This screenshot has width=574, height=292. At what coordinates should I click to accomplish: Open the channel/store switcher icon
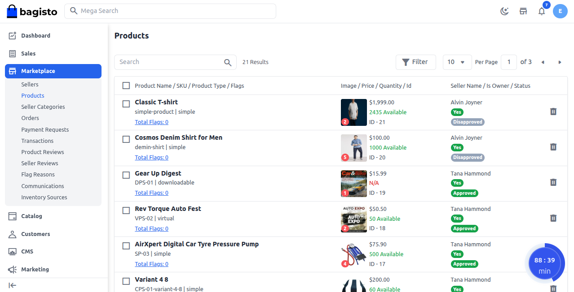(523, 11)
